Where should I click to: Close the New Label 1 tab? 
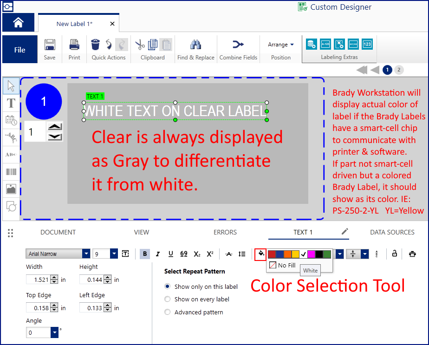[x=112, y=24]
